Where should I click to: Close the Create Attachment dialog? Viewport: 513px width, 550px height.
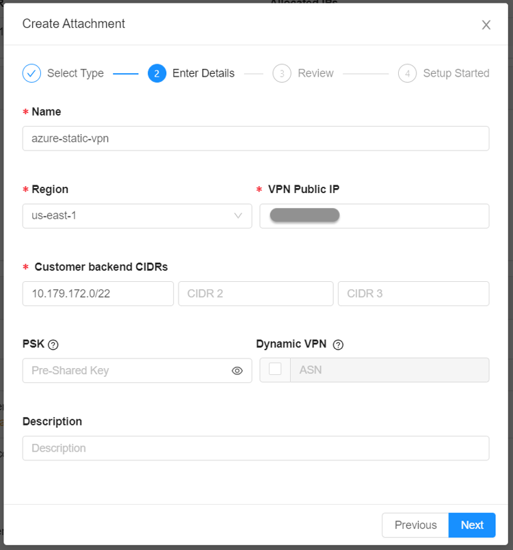coord(486,25)
